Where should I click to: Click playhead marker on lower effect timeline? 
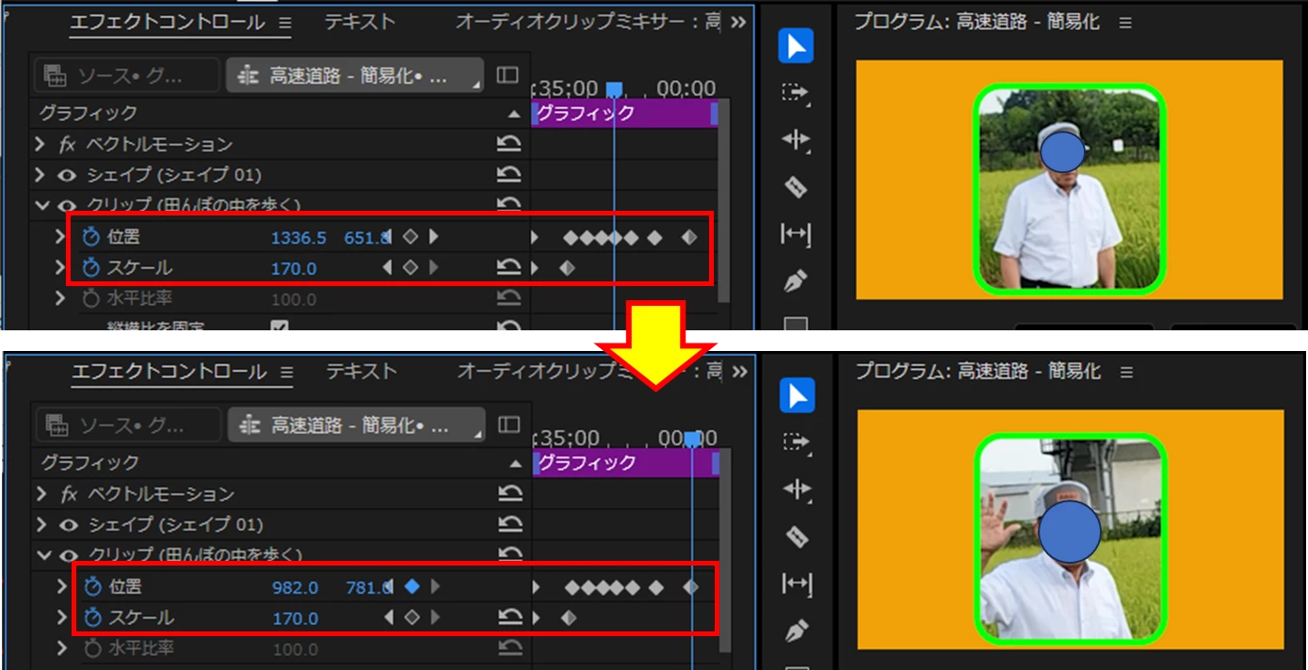[x=692, y=439]
